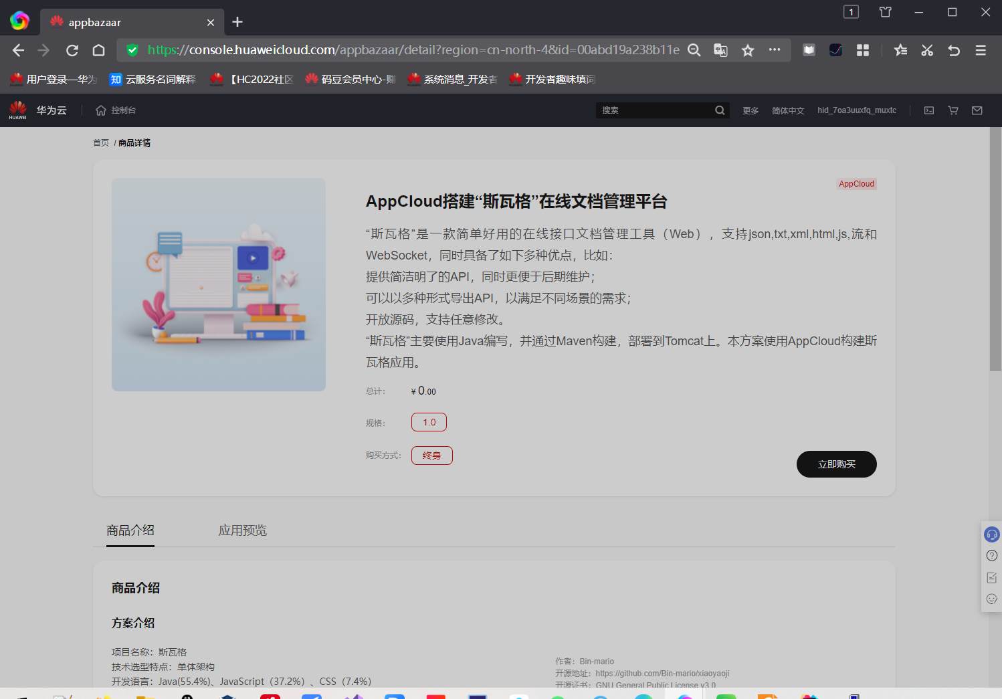Image resolution: width=1002 pixels, height=699 pixels.
Task: Open the address bar three-dot menu
Action: [x=775, y=49]
